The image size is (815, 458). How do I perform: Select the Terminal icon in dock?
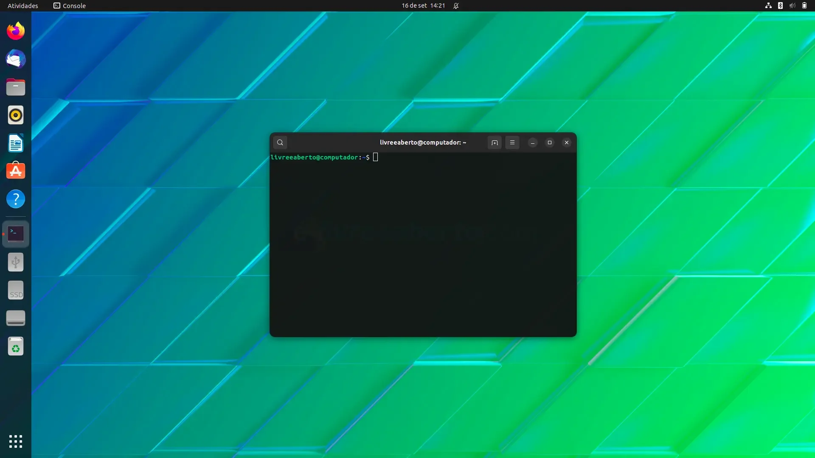[x=16, y=234]
